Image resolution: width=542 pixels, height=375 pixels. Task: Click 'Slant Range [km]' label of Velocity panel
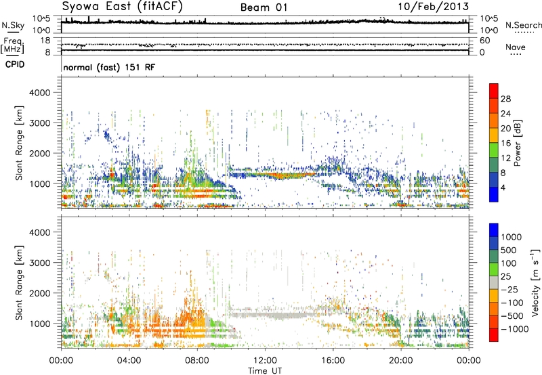19,283
